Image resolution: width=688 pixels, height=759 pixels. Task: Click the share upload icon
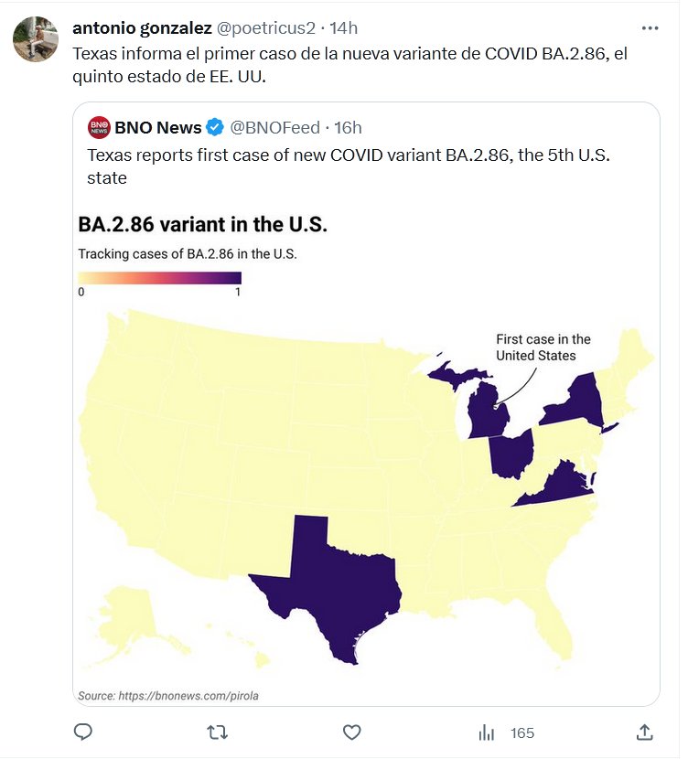(x=644, y=732)
